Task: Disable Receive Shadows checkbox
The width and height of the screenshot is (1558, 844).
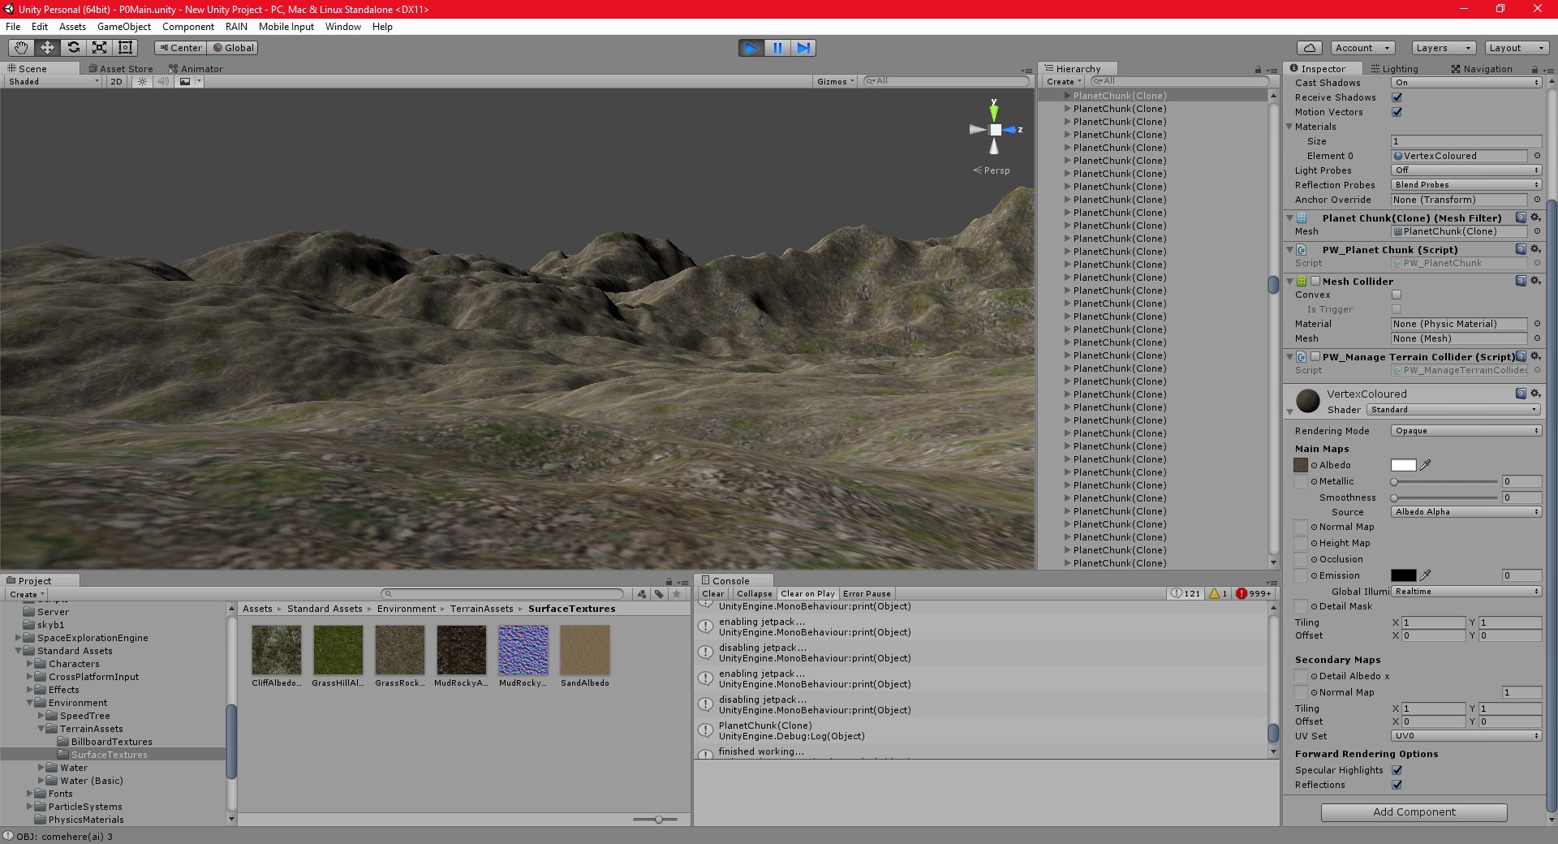Action: click(1397, 97)
